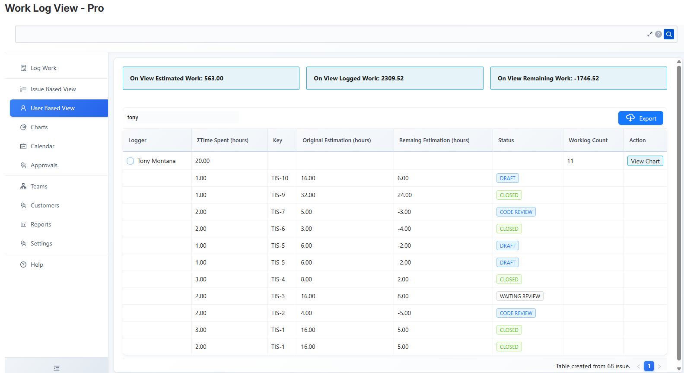The image size is (684, 373).
Task: Click the Charts pie icon in sidebar
Action: (x=23, y=127)
